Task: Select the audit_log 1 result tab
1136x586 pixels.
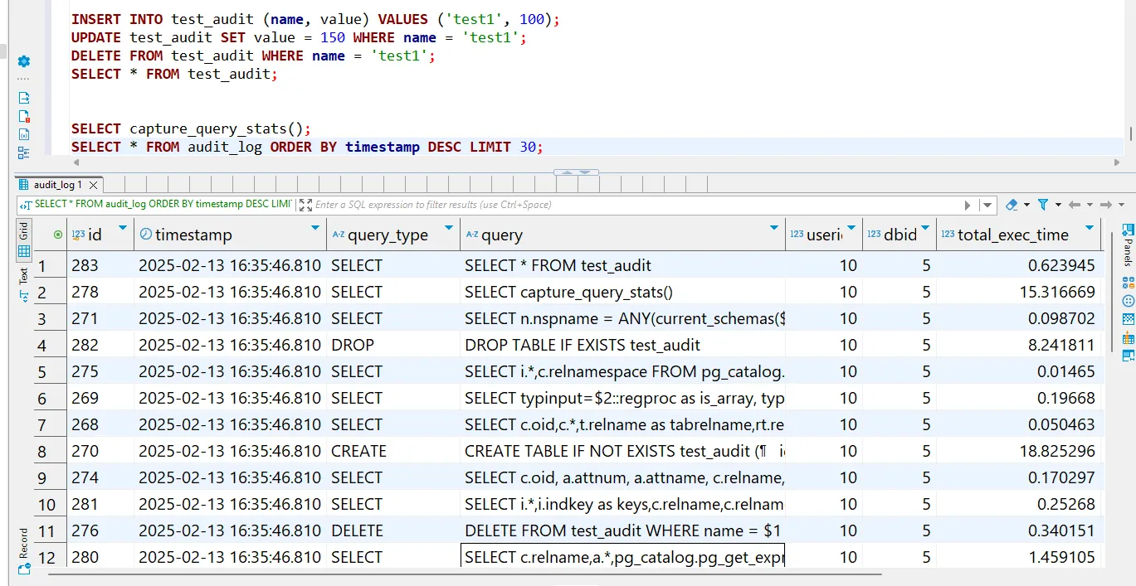Action: (x=58, y=185)
